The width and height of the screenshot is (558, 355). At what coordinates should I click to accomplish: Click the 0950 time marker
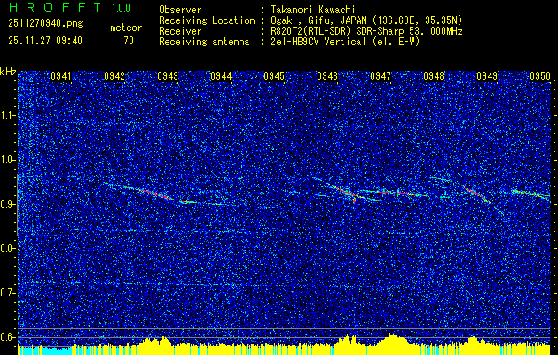pos(540,76)
